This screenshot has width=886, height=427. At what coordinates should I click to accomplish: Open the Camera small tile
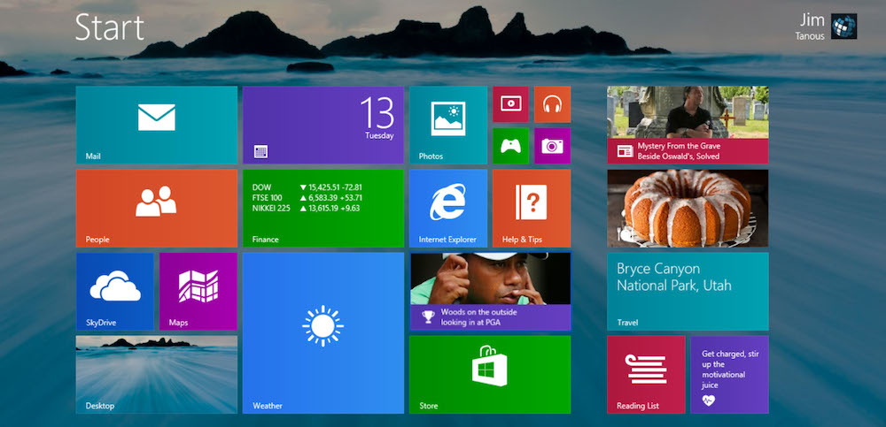[552, 146]
